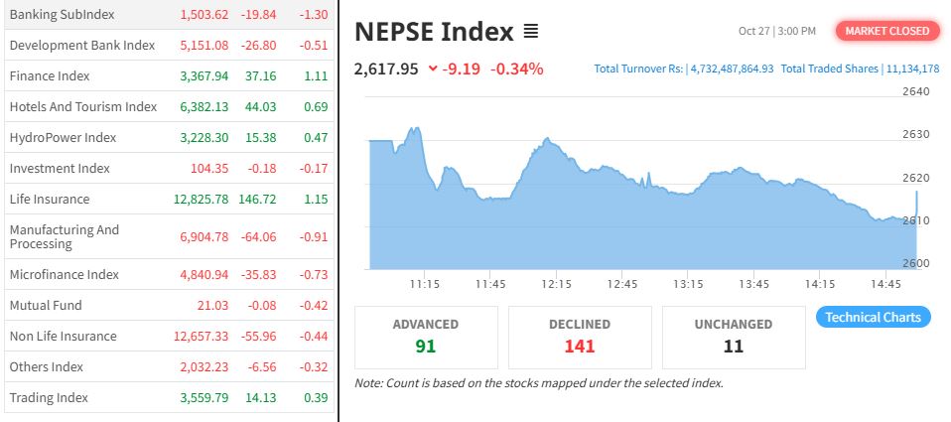This screenshot has width=951, height=422.
Task: Click the Market Closed status badge
Action: [887, 31]
